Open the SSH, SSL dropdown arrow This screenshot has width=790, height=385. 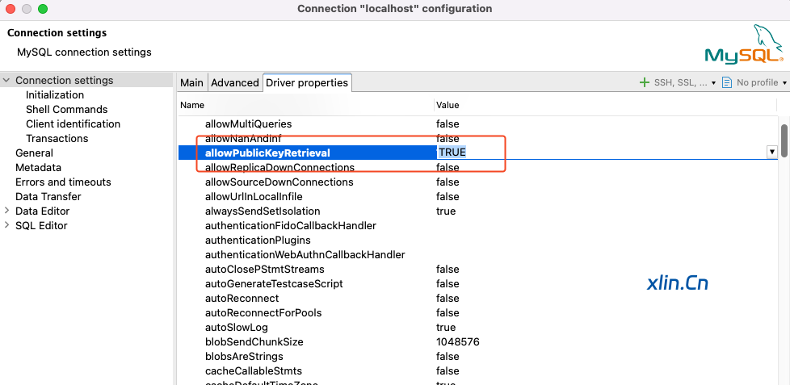pyautogui.click(x=714, y=83)
